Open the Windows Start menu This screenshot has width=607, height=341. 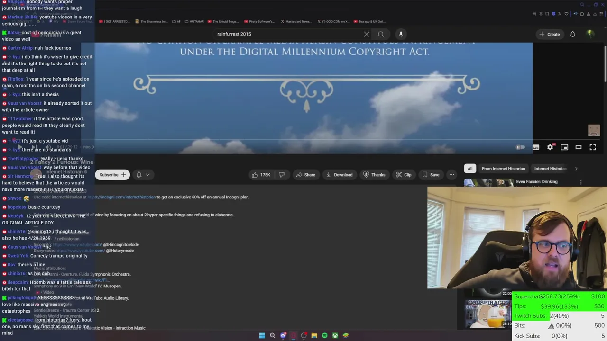[x=262, y=335]
